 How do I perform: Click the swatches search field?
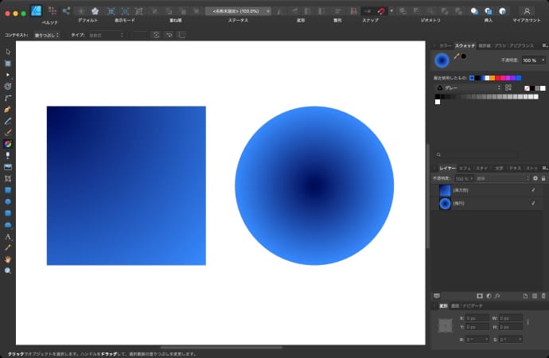(487, 155)
